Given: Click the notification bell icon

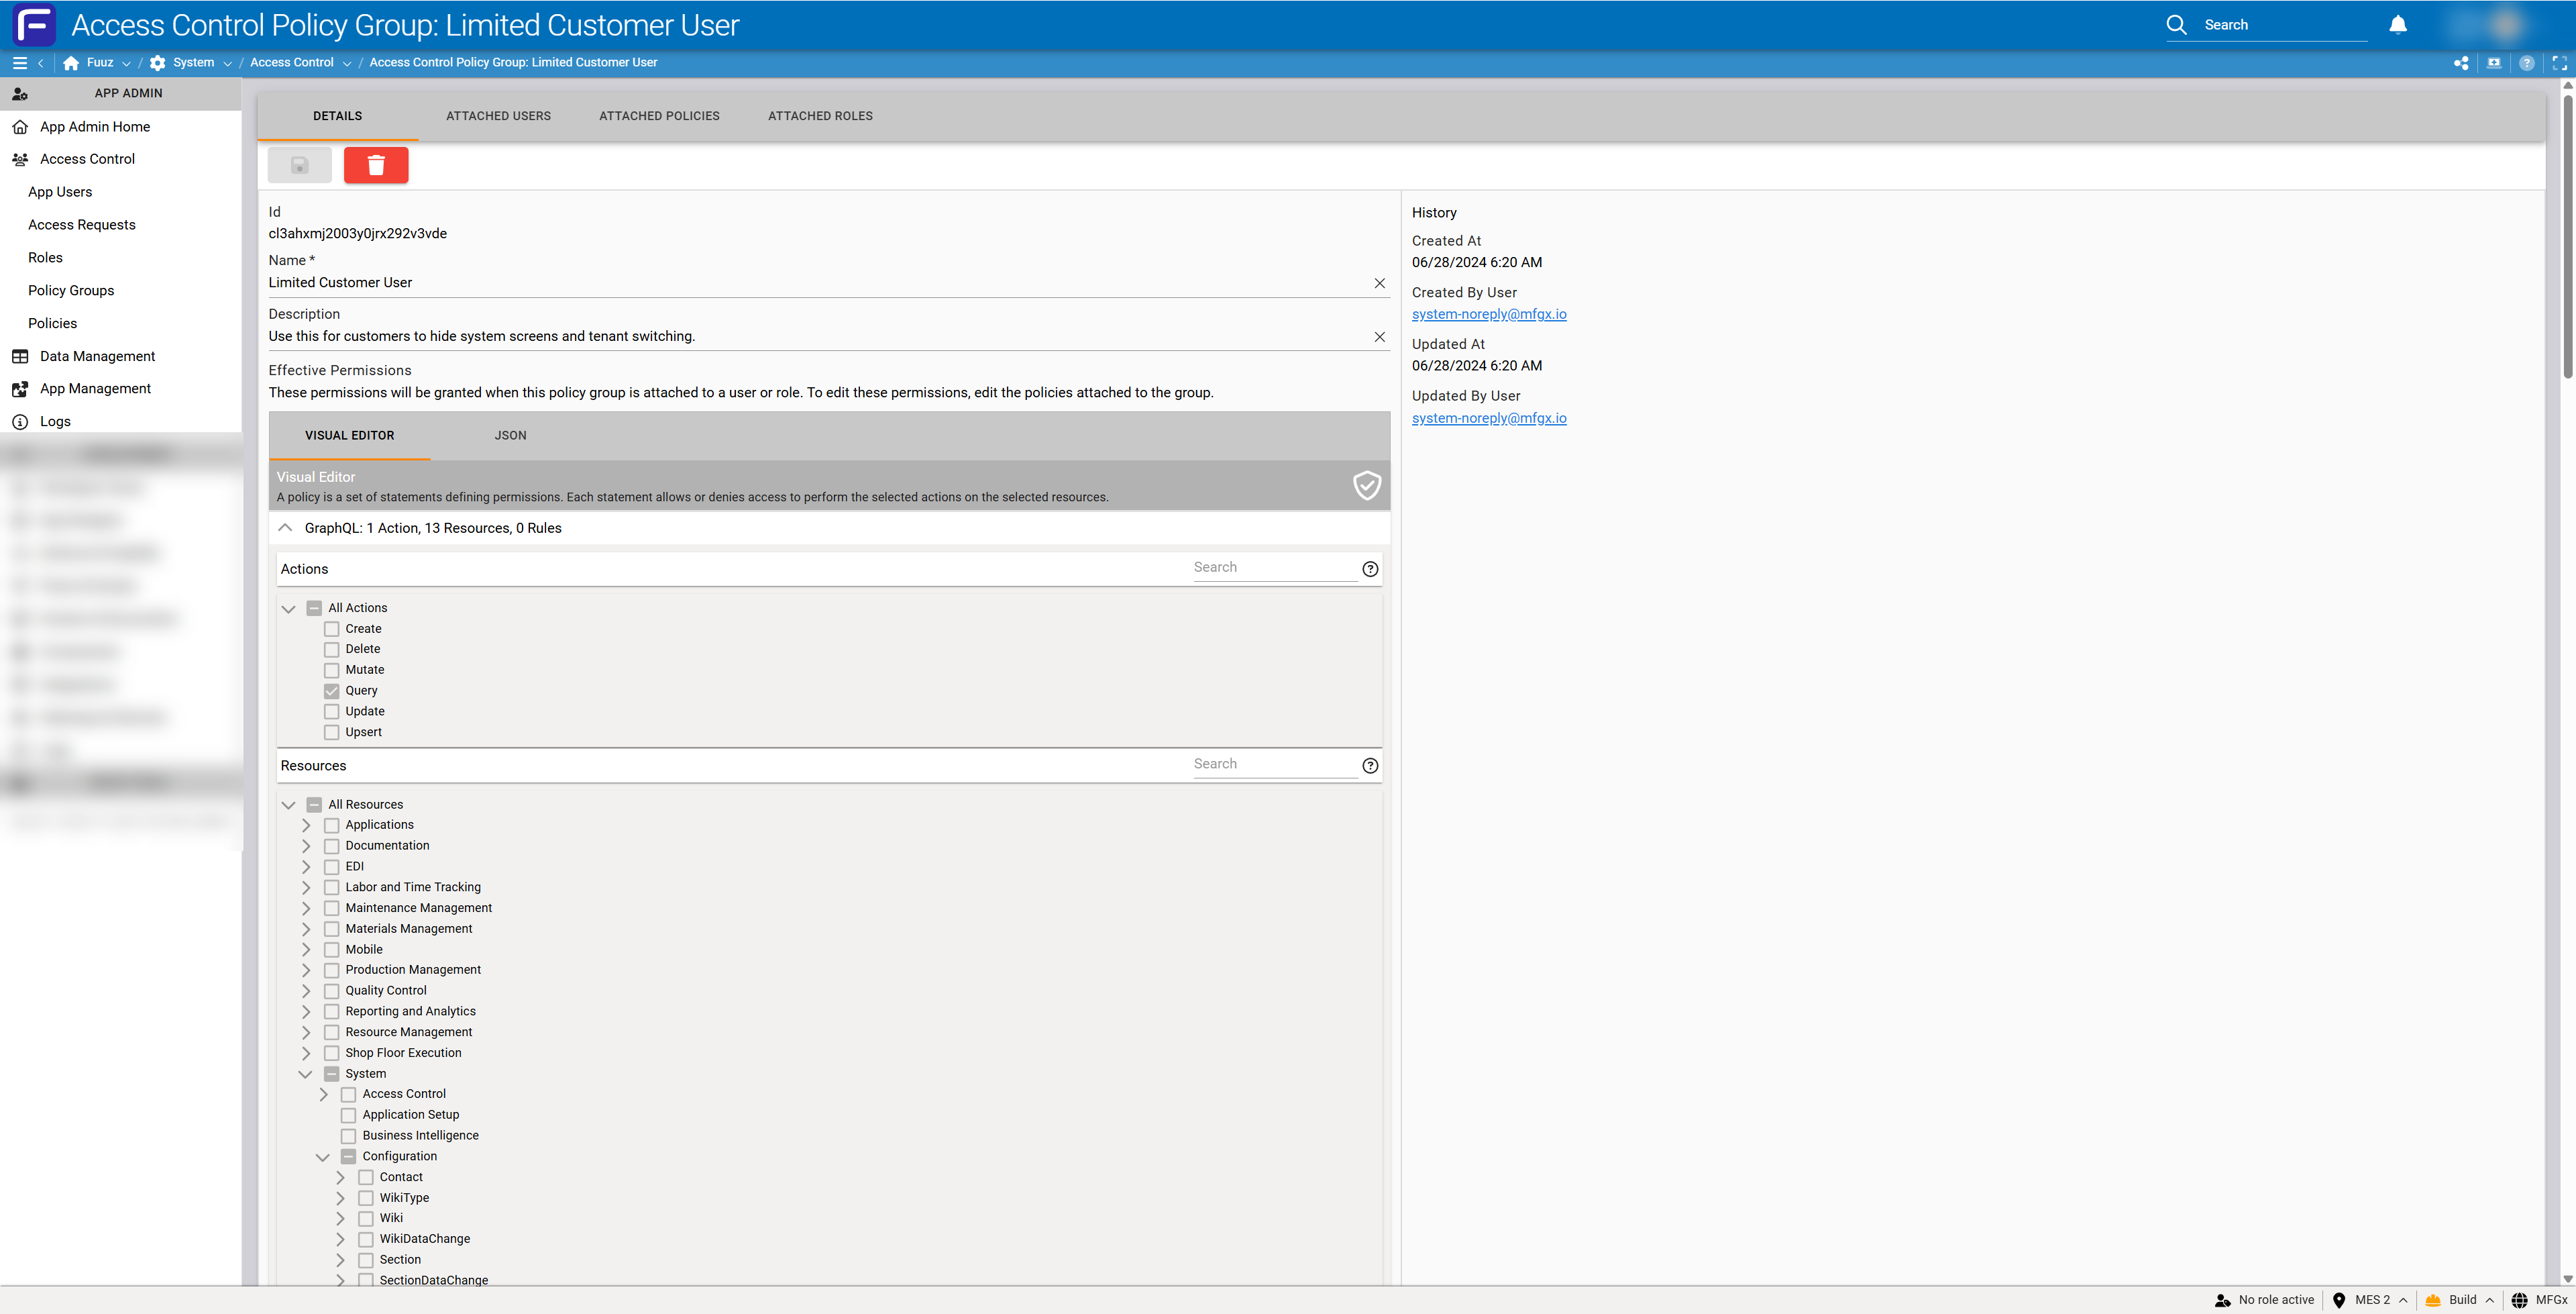Looking at the screenshot, I should tap(2397, 25).
